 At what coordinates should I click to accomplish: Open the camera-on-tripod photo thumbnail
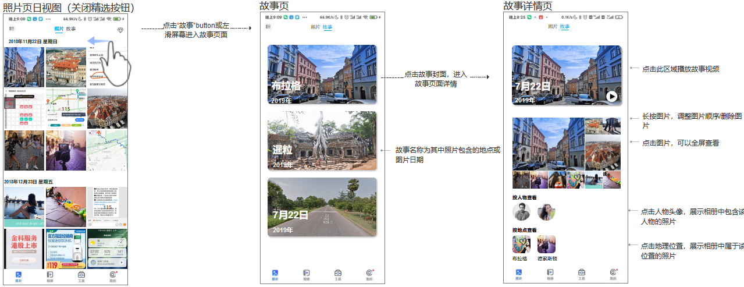[x=65, y=150]
